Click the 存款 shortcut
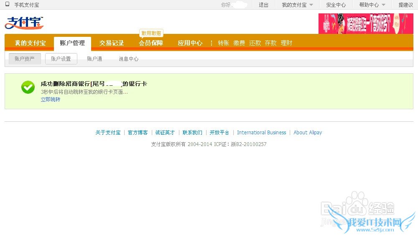Image resolution: width=418 pixels, height=236 pixels. [270, 43]
